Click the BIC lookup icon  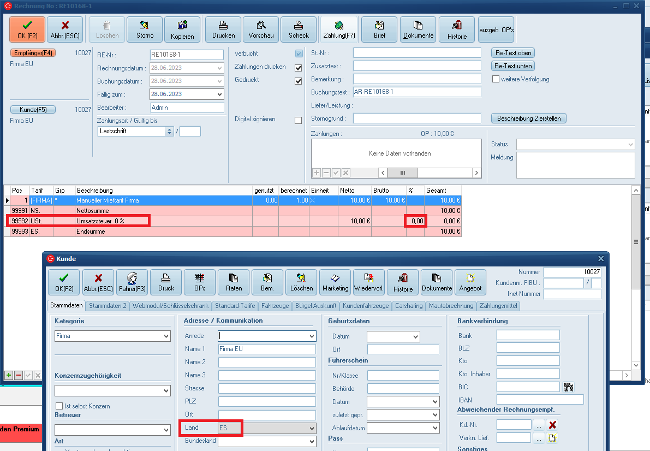pyautogui.click(x=569, y=387)
